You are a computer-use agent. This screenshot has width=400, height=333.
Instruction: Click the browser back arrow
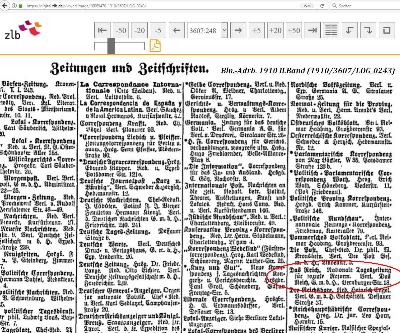(x=4, y=6)
